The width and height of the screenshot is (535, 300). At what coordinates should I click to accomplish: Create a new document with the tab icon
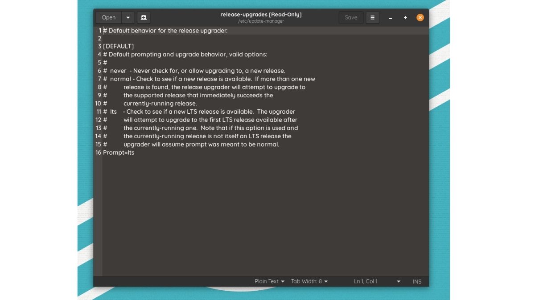[144, 17]
